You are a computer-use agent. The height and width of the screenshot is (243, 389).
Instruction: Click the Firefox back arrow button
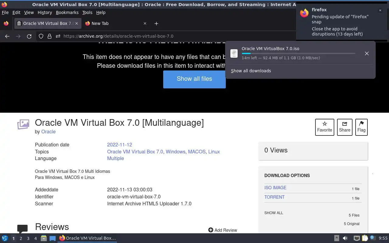tap(7, 36)
